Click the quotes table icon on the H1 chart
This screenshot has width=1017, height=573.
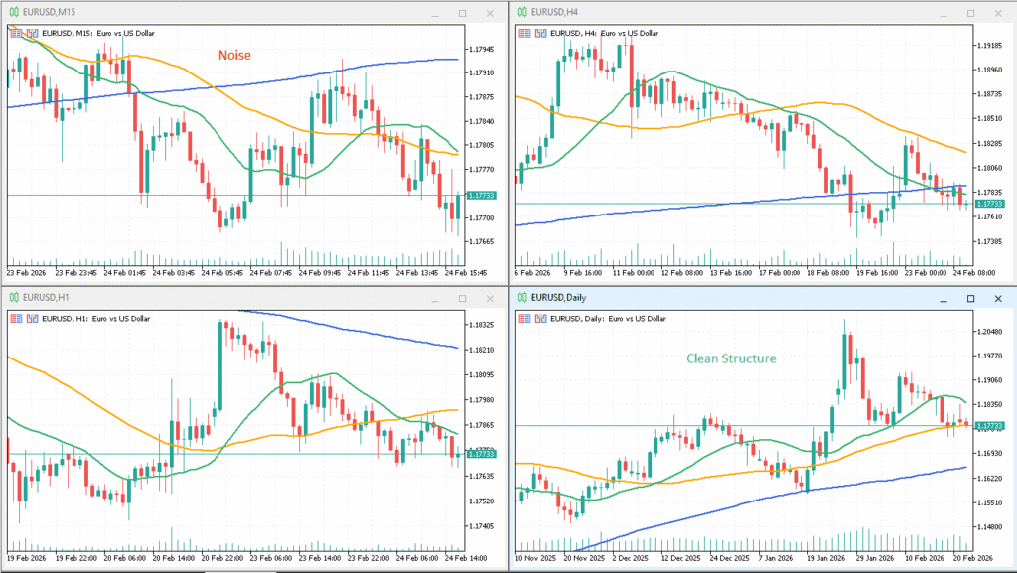point(16,318)
